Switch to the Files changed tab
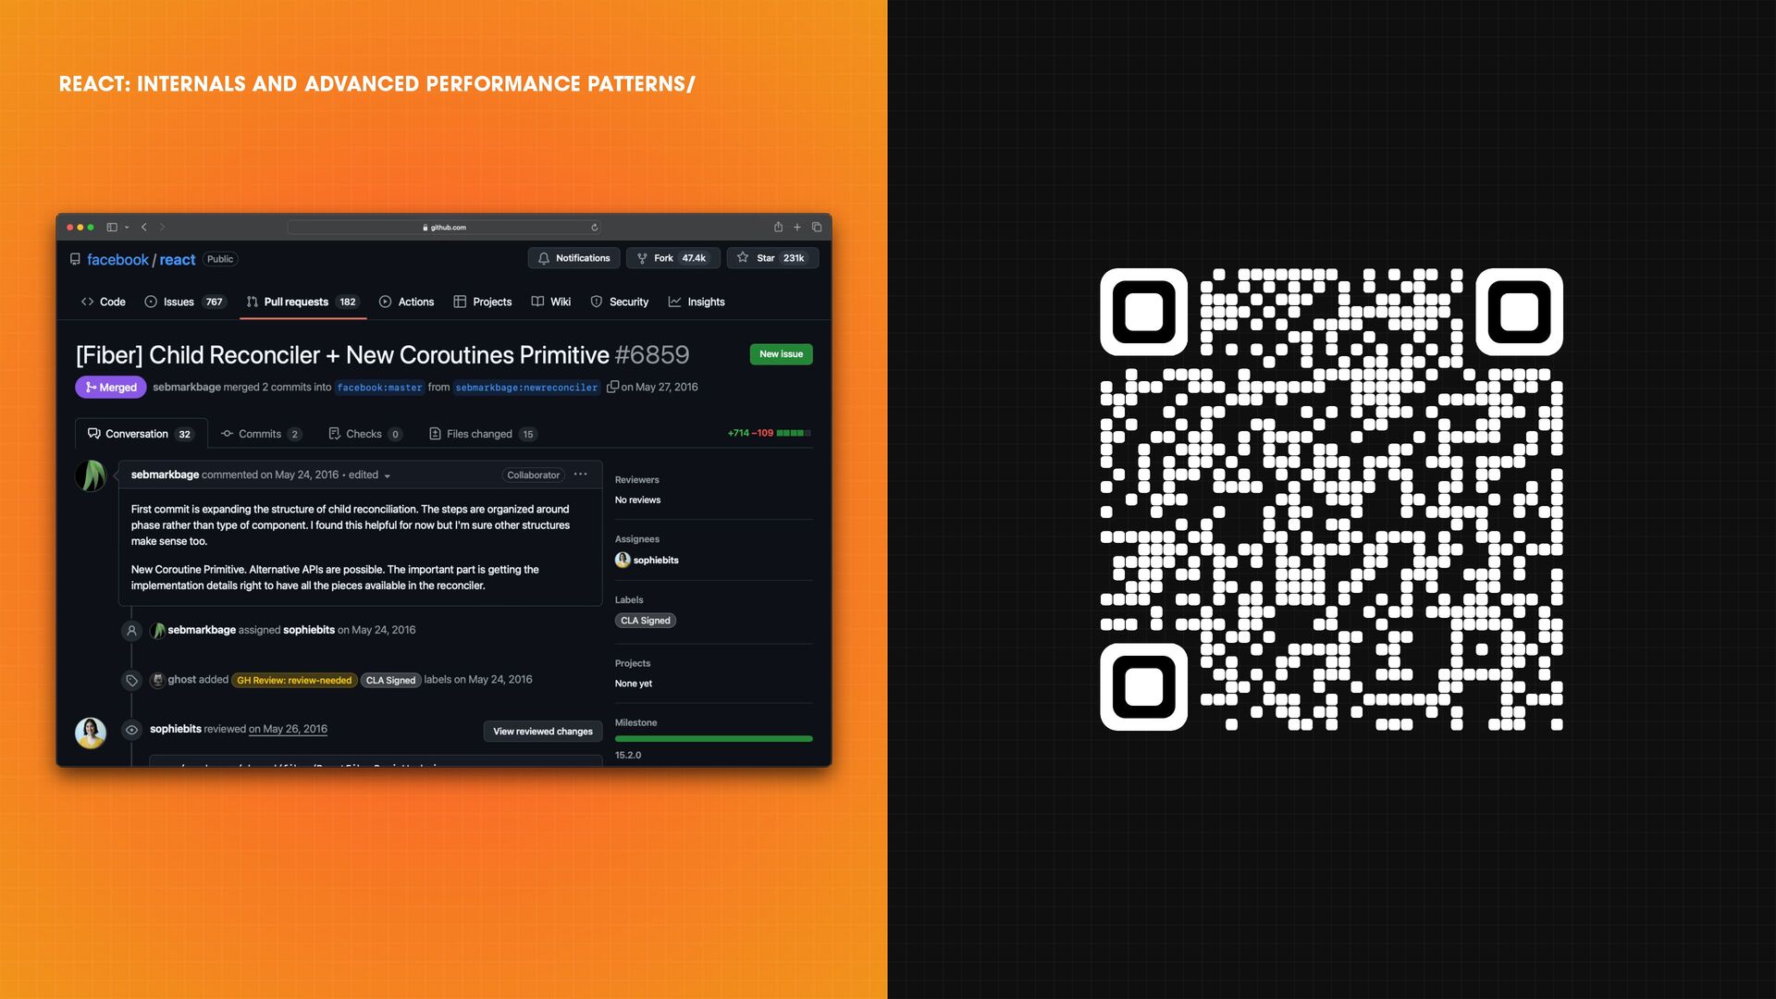Screen dimensions: 1776x999 click(x=478, y=434)
